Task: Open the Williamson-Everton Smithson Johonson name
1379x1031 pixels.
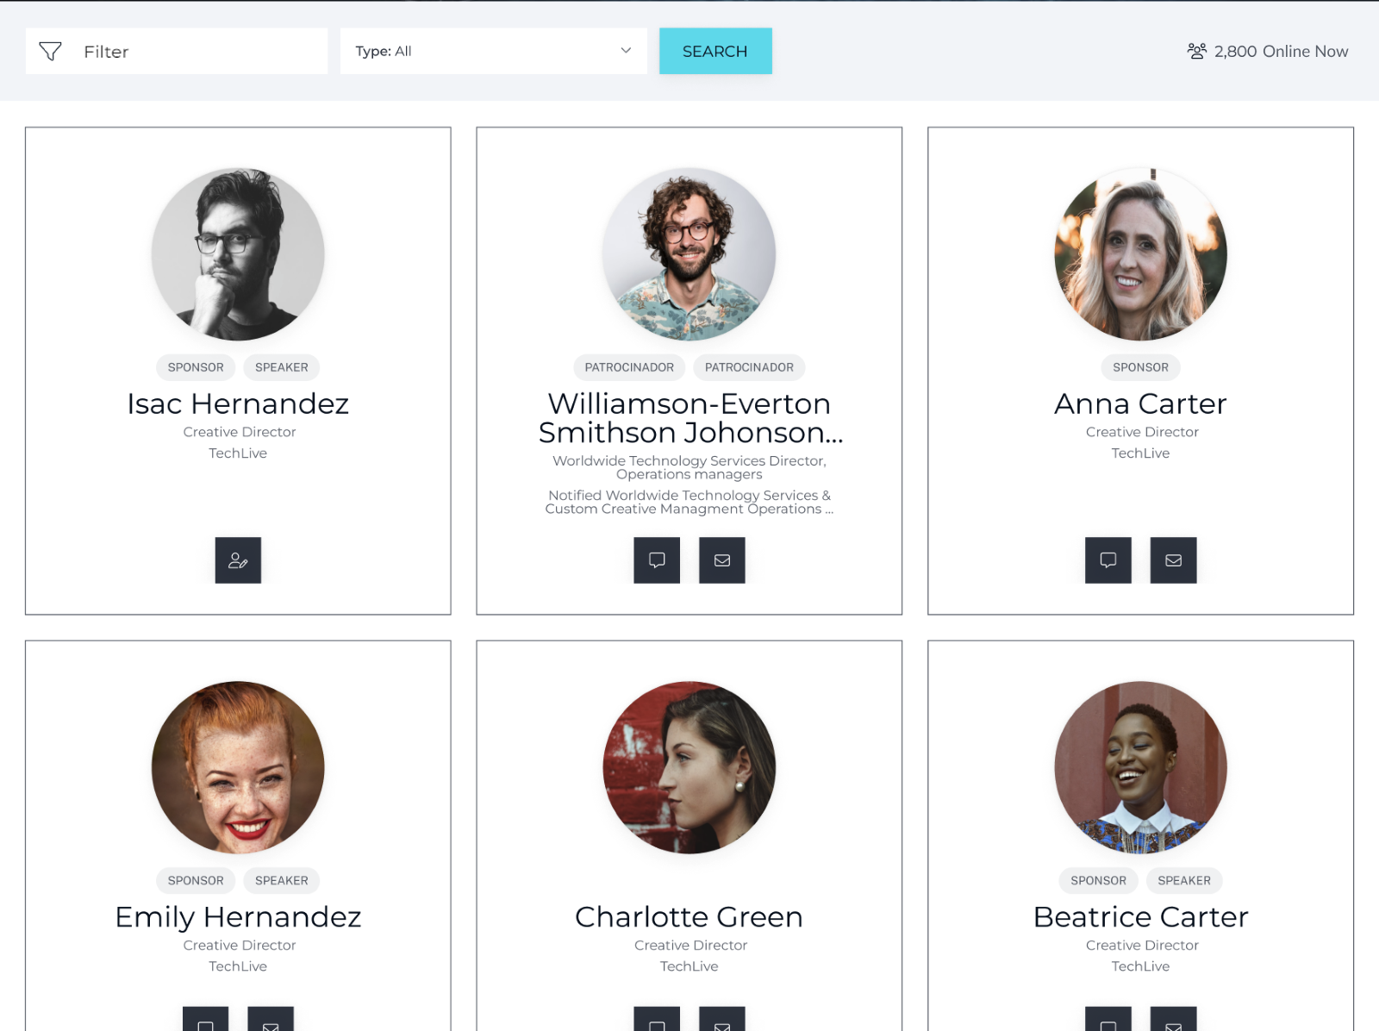Action: (x=689, y=418)
